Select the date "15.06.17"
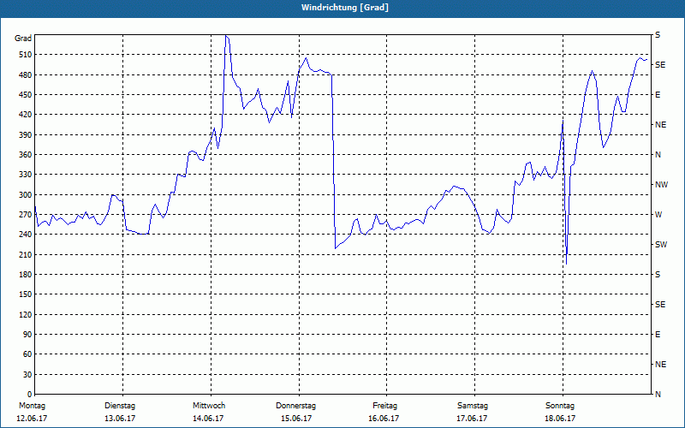685x428 pixels. click(296, 419)
